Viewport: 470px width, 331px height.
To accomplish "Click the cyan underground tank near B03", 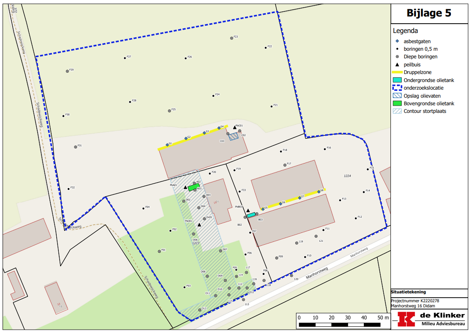I will click(251, 215).
